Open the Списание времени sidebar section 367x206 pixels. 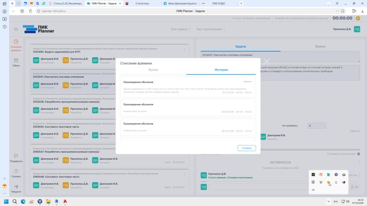tap(16, 45)
